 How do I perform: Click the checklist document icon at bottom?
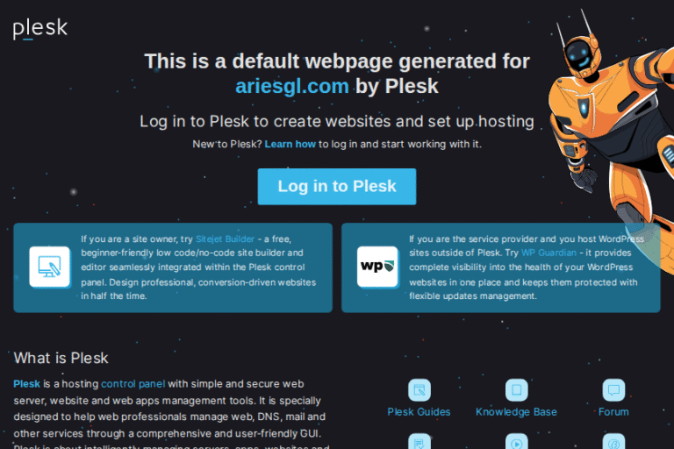[419, 442]
